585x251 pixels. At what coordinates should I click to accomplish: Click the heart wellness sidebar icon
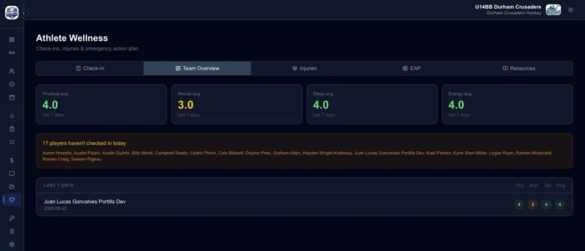pyautogui.click(x=12, y=200)
